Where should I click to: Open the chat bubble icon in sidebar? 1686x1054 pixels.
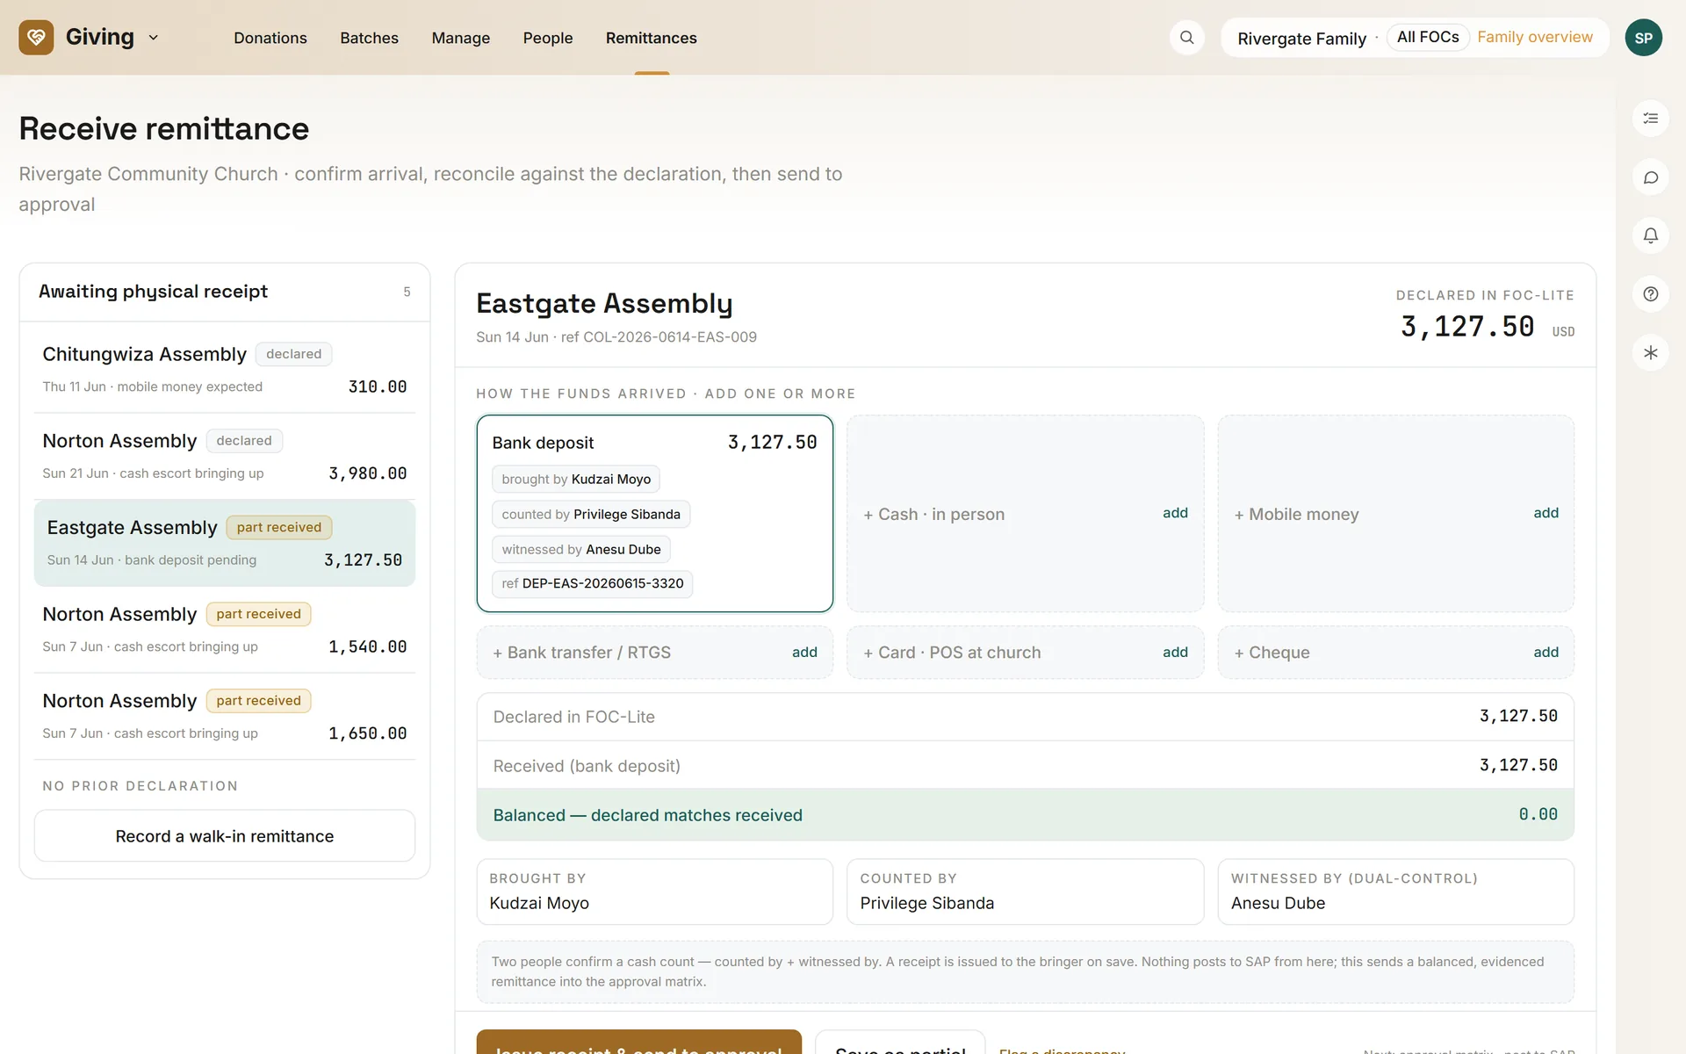click(1650, 177)
